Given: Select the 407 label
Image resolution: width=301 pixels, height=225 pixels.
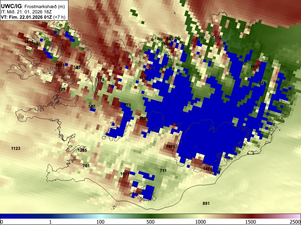Looking at the screenshot, I should (x=199, y=38).
